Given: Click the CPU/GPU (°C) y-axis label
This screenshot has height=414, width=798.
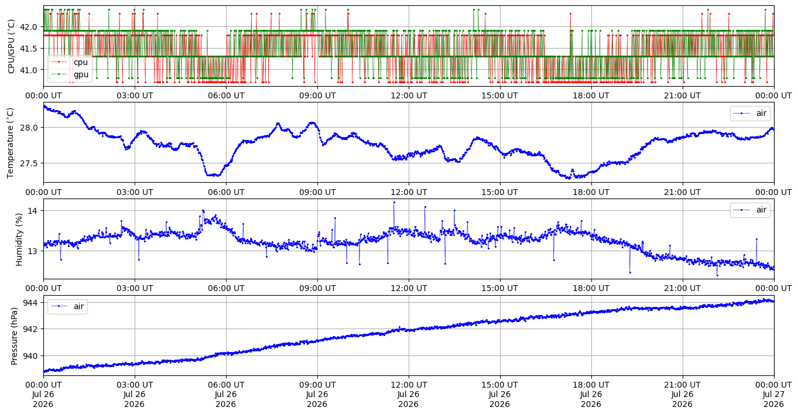Looking at the screenshot, I should [x=11, y=46].
